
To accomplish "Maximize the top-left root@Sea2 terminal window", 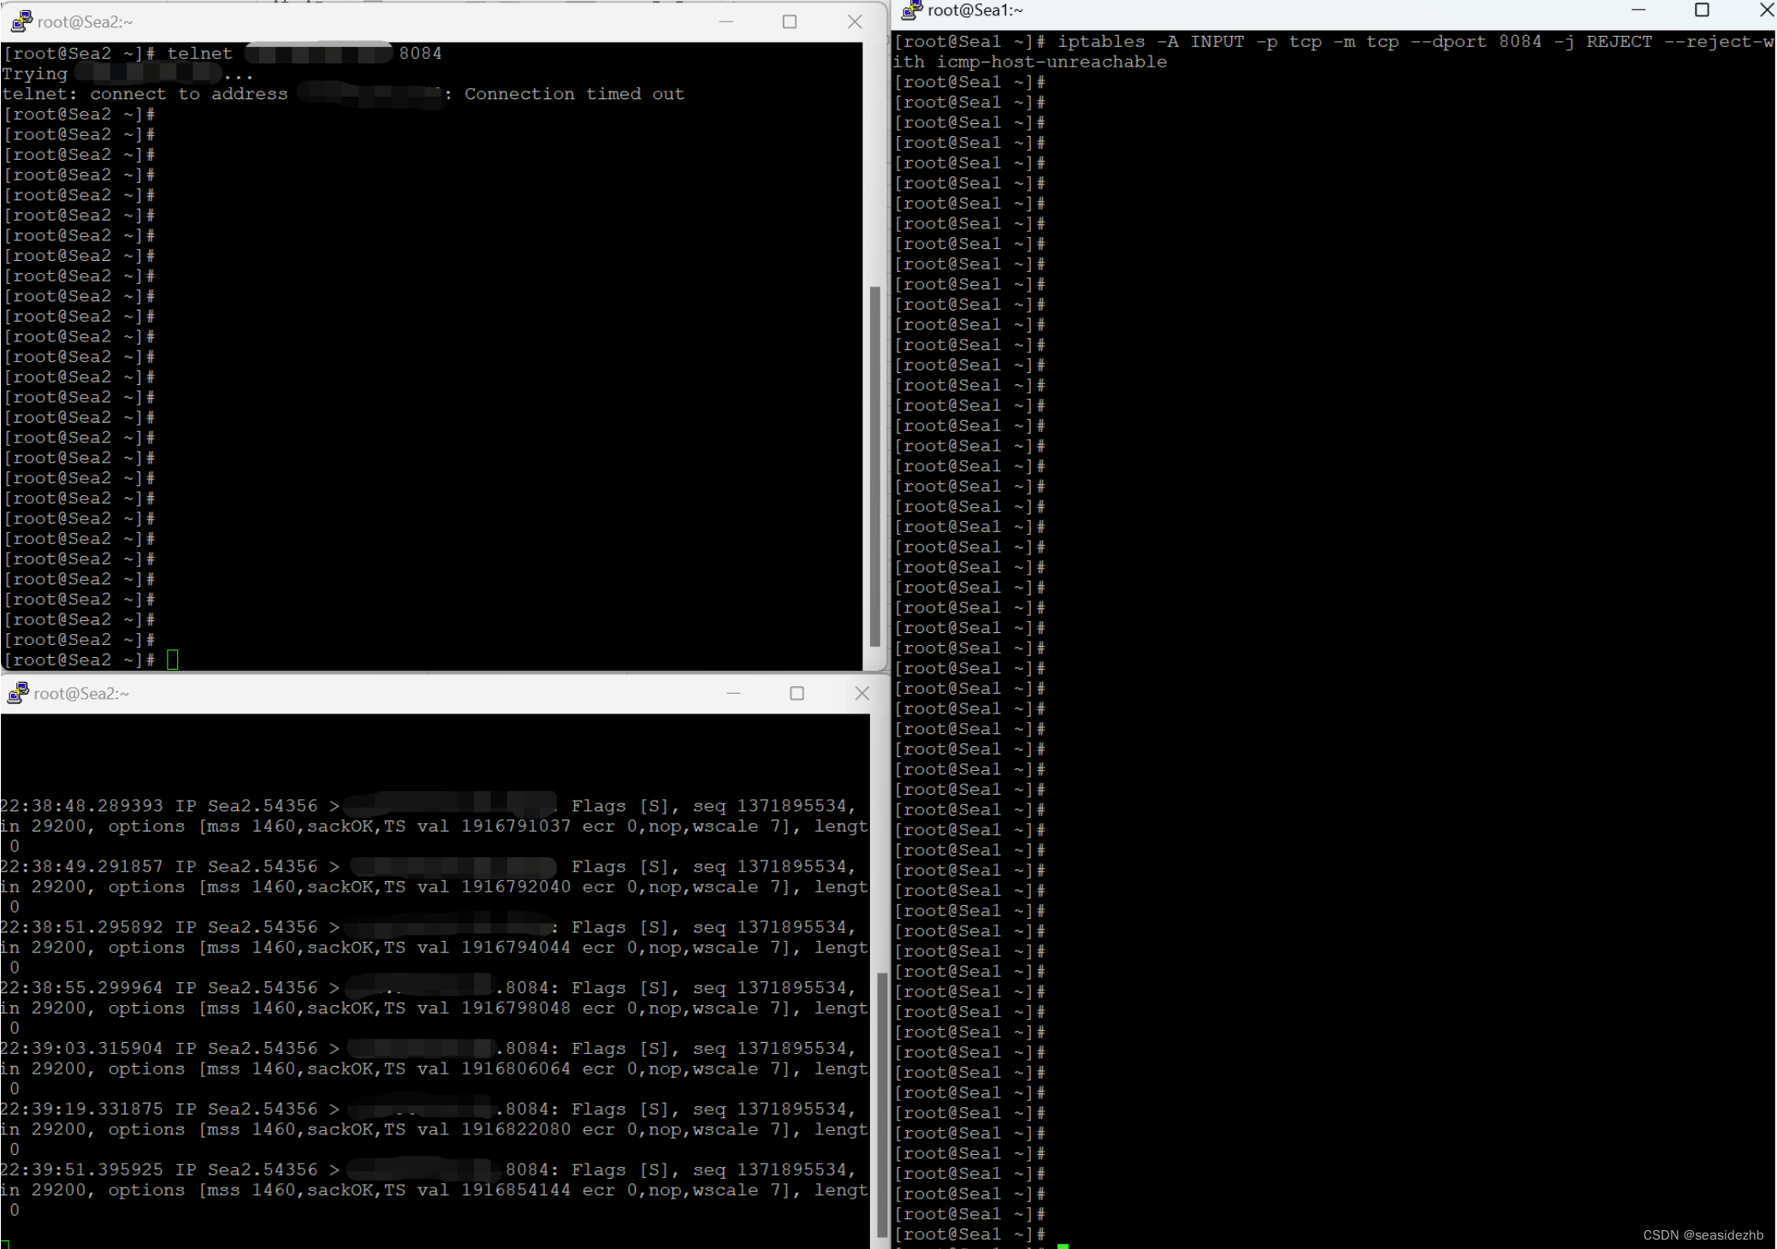I will pos(790,22).
